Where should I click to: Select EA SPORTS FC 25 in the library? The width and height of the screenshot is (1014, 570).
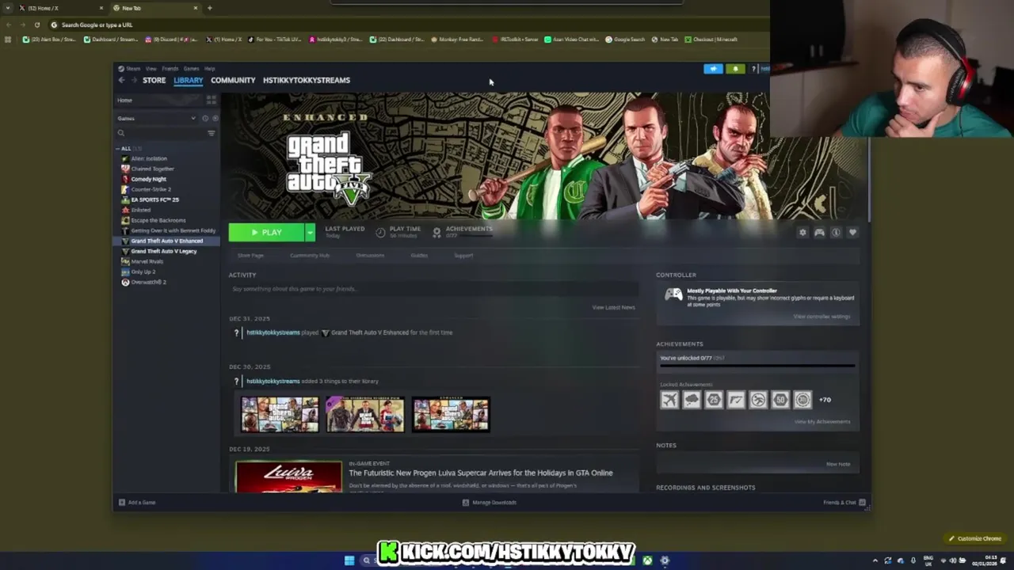pyautogui.click(x=154, y=199)
